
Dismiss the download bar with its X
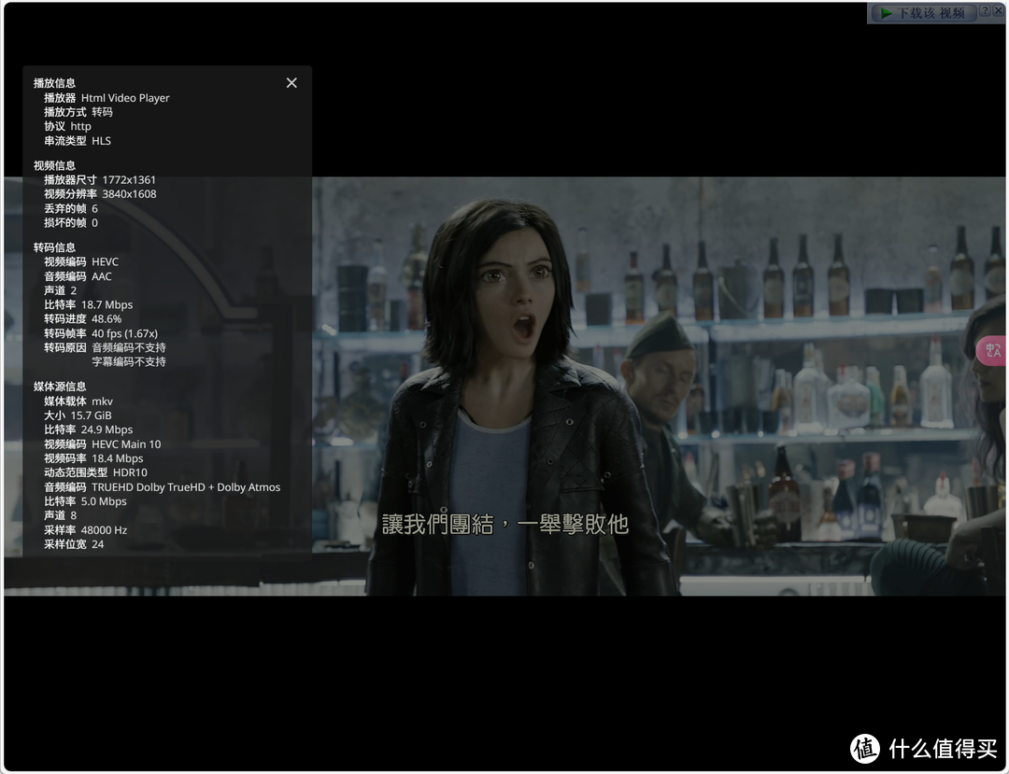(x=998, y=10)
